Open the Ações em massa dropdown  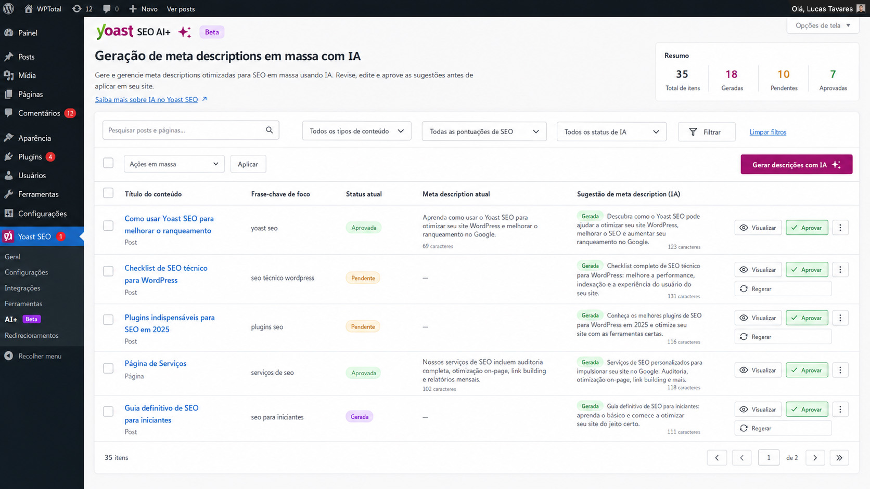(x=174, y=164)
